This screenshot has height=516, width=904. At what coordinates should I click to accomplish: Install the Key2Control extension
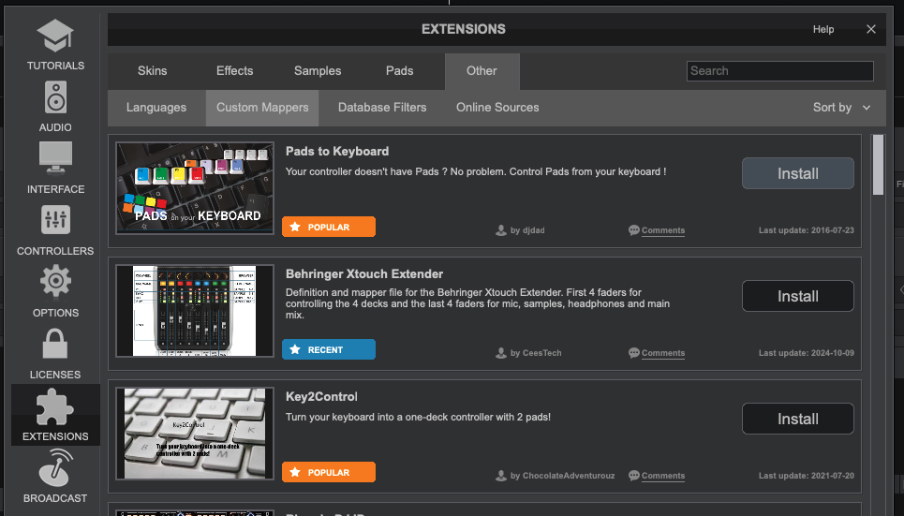(x=798, y=420)
